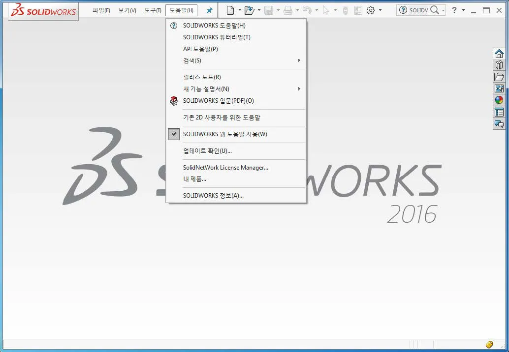Image resolution: width=509 pixels, height=352 pixels.
Task: Toggle the SOLIDWORKS 웹 도움말 사용(W) checkmark
Action: pyautogui.click(x=174, y=134)
